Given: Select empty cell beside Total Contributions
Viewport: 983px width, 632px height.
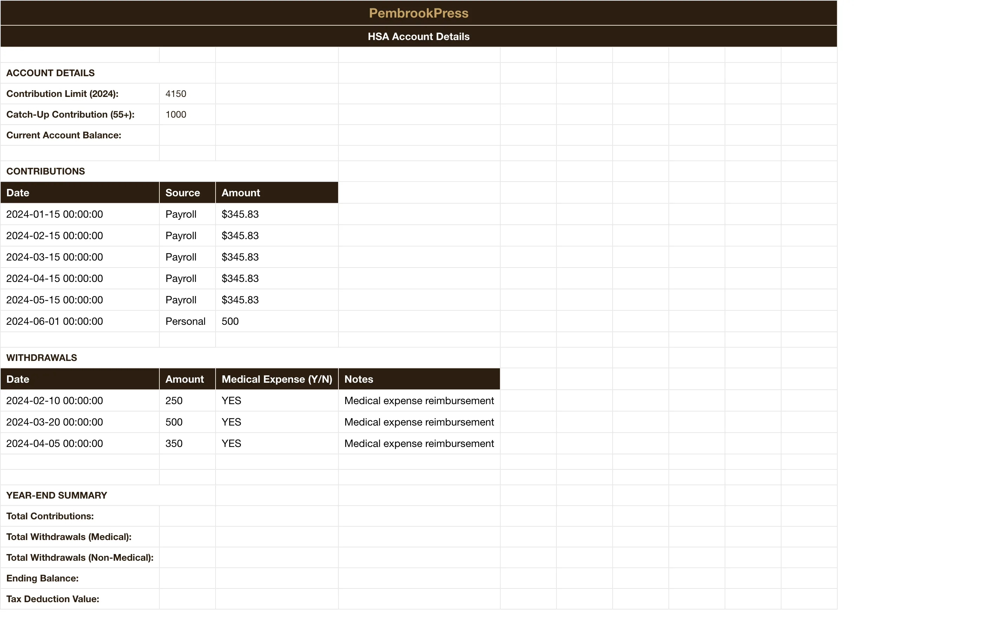Looking at the screenshot, I should tap(187, 516).
